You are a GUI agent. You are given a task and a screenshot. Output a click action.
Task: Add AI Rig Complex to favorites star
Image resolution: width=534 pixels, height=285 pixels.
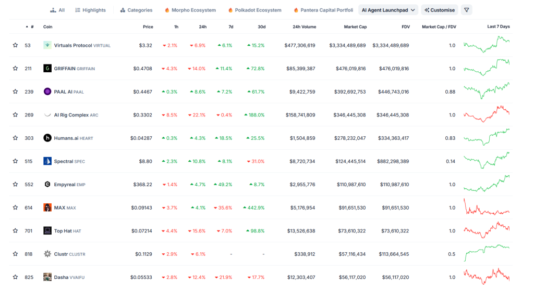[x=15, y=115]
